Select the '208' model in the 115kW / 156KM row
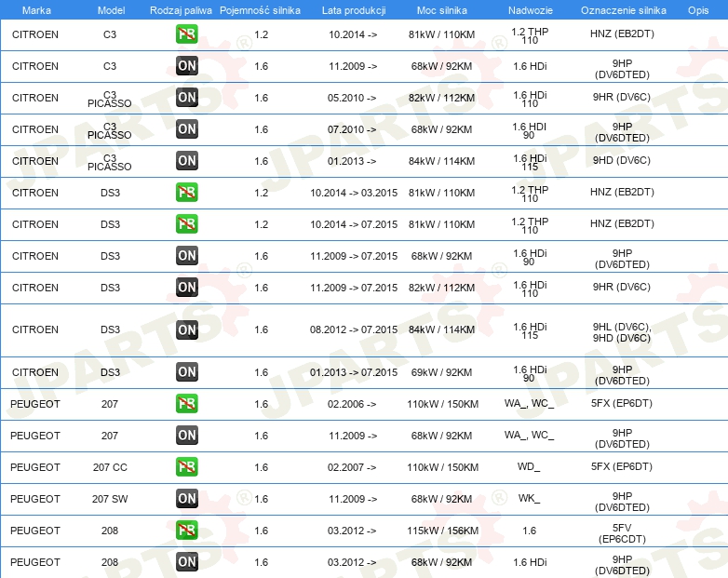 point(110,531)
